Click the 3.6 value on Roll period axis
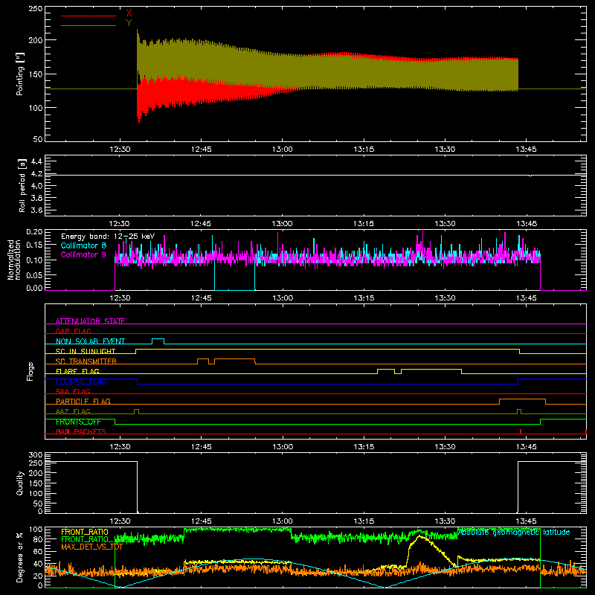This screenshot has height=595, width=595. [x=36, y=210]
